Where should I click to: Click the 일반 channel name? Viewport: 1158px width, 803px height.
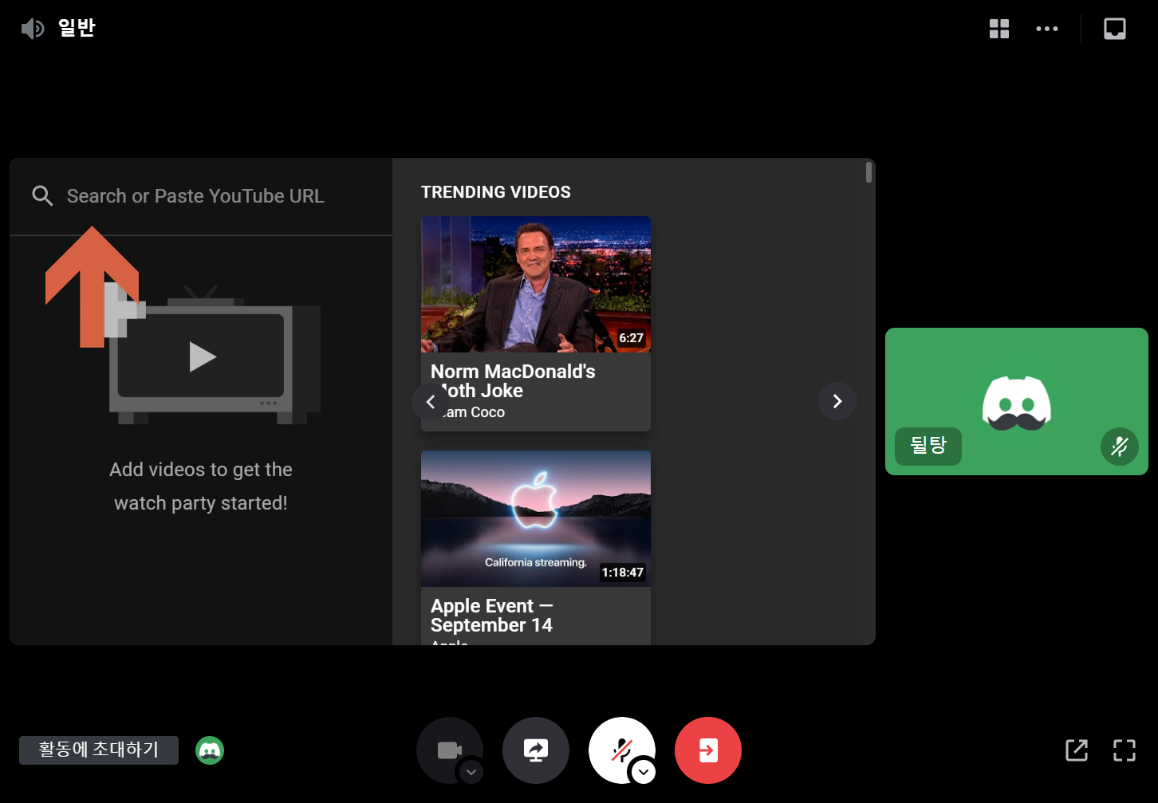tap(77, 29)
